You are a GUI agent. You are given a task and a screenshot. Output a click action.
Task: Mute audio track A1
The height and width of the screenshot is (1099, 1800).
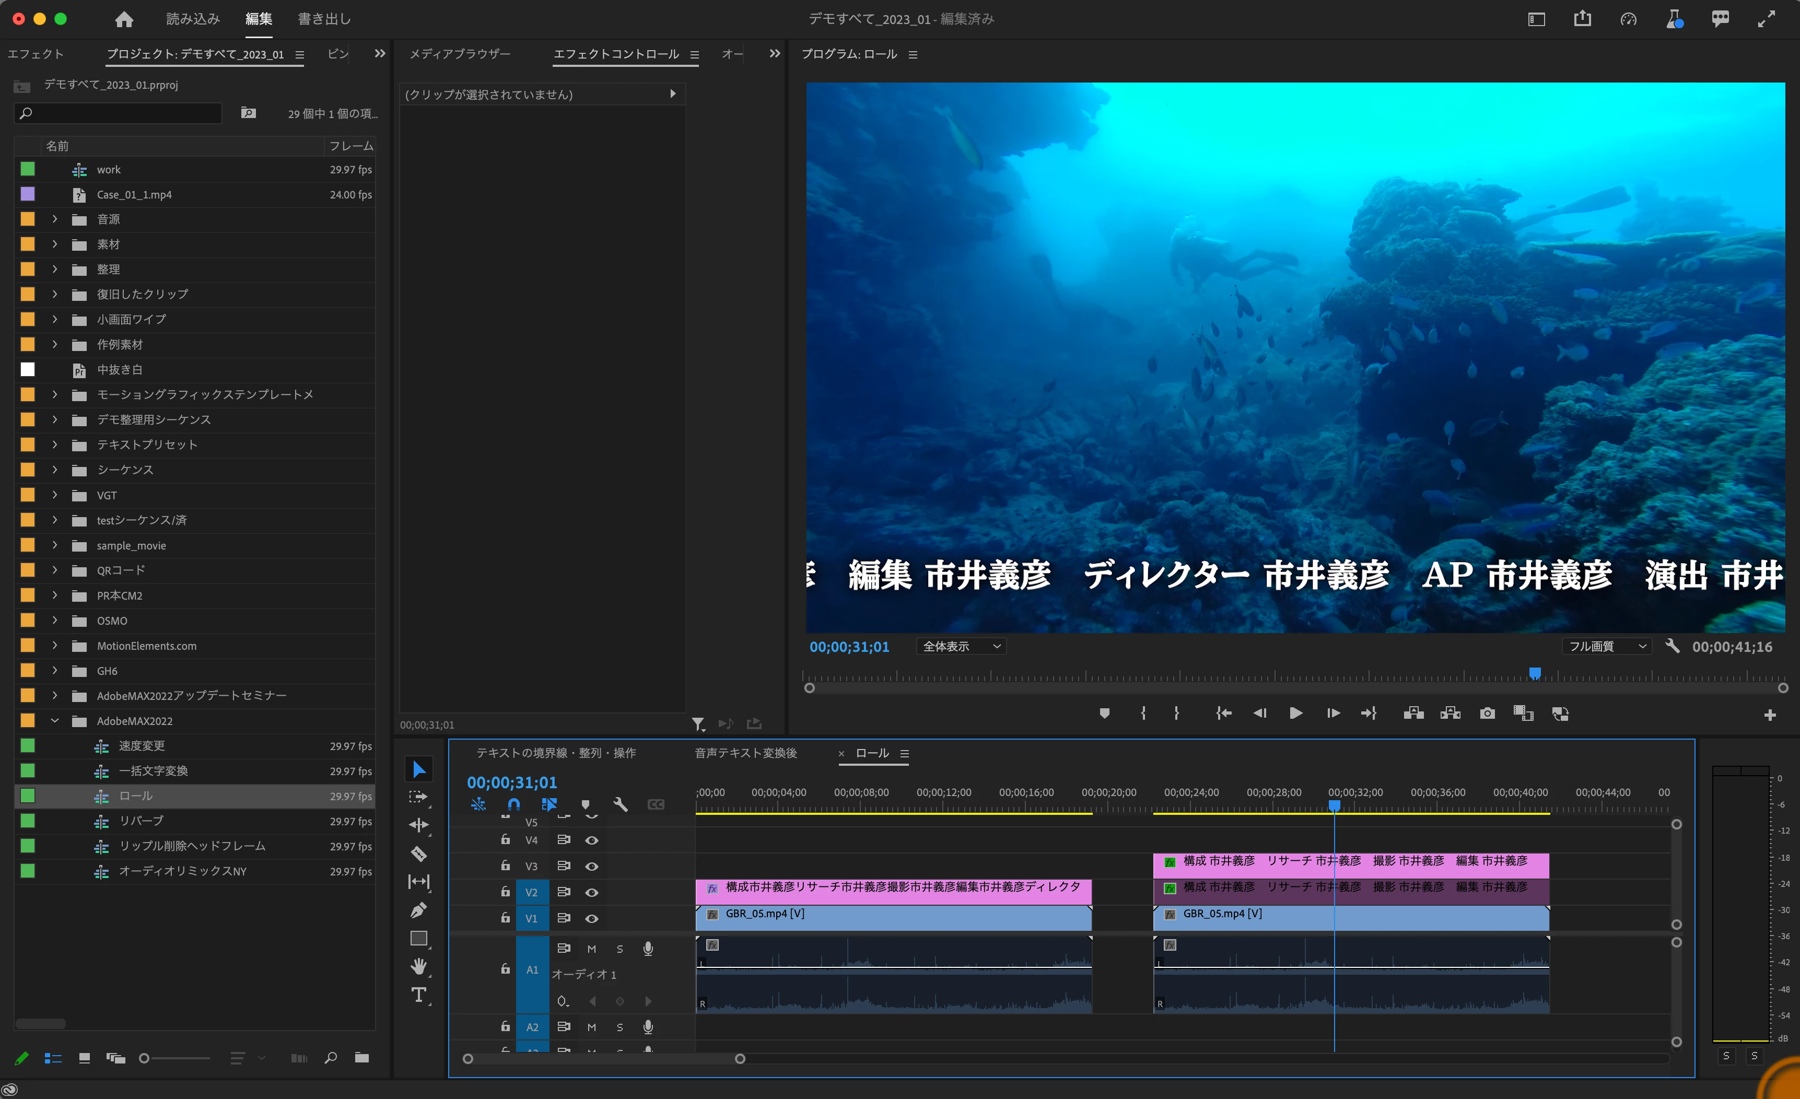tap(592, 949)
